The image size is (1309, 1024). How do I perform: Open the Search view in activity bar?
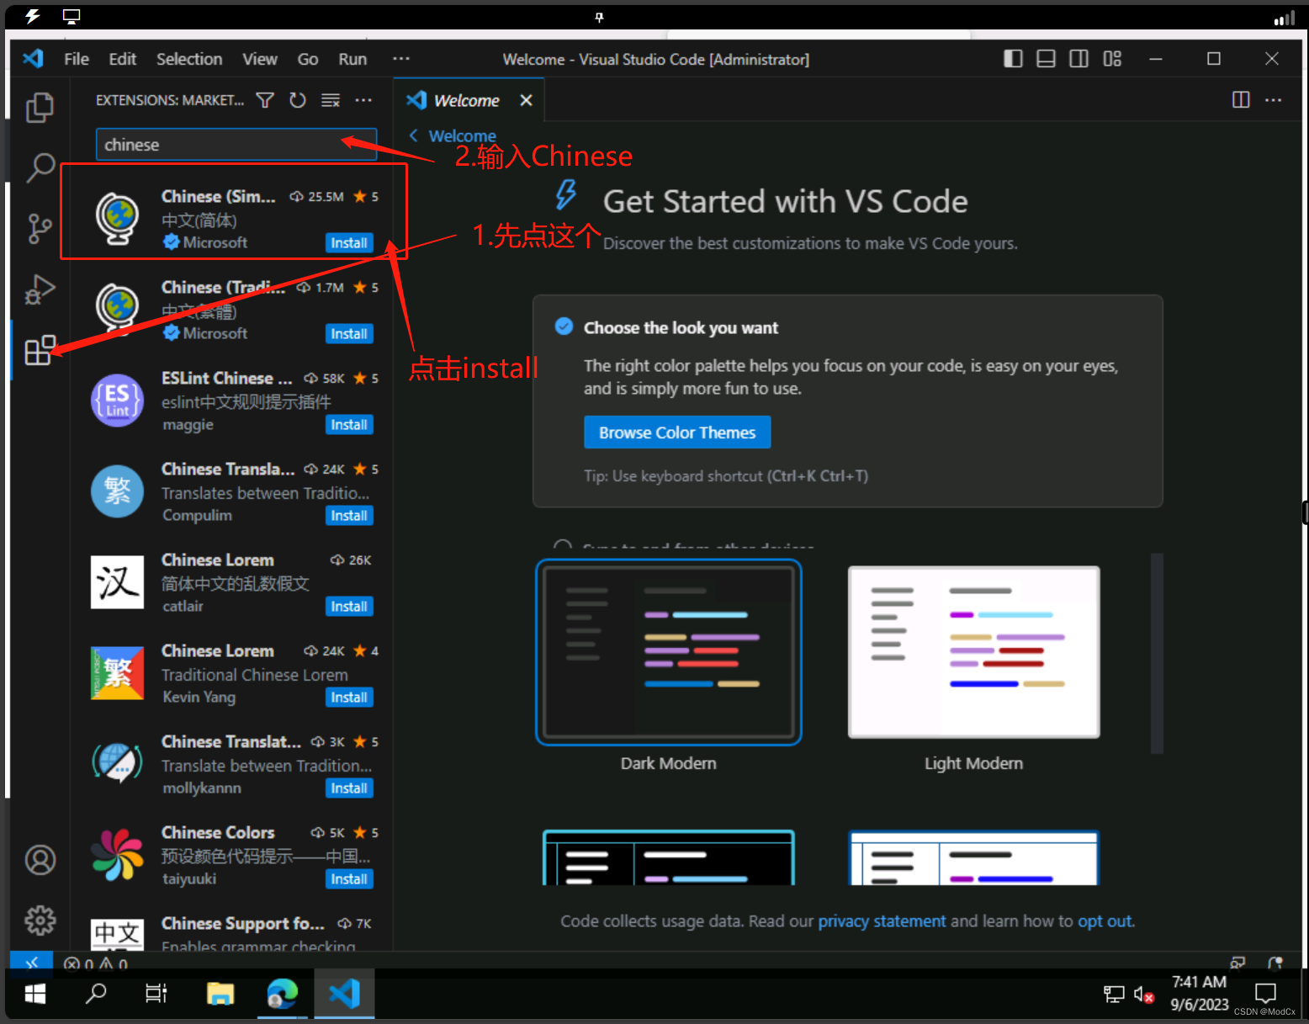(x=40, y=167)
